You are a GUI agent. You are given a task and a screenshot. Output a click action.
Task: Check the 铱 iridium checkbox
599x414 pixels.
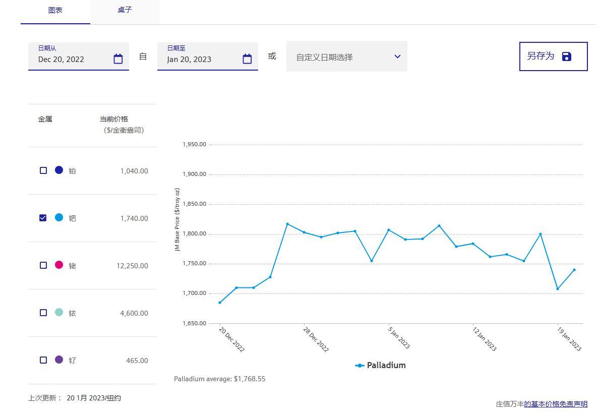tap(43, 313)
